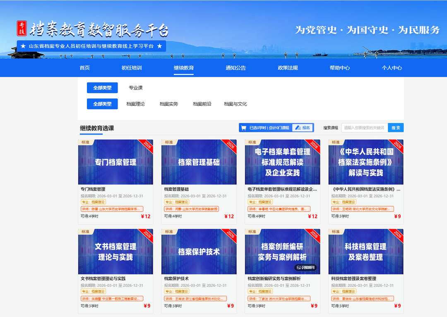Click the red 专技 logo seal

coord(22,28)
